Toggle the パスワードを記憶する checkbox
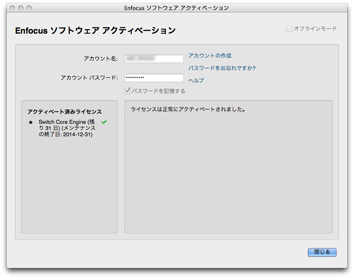The height and width of the screenshot is (278, 354). coord(127,91)
